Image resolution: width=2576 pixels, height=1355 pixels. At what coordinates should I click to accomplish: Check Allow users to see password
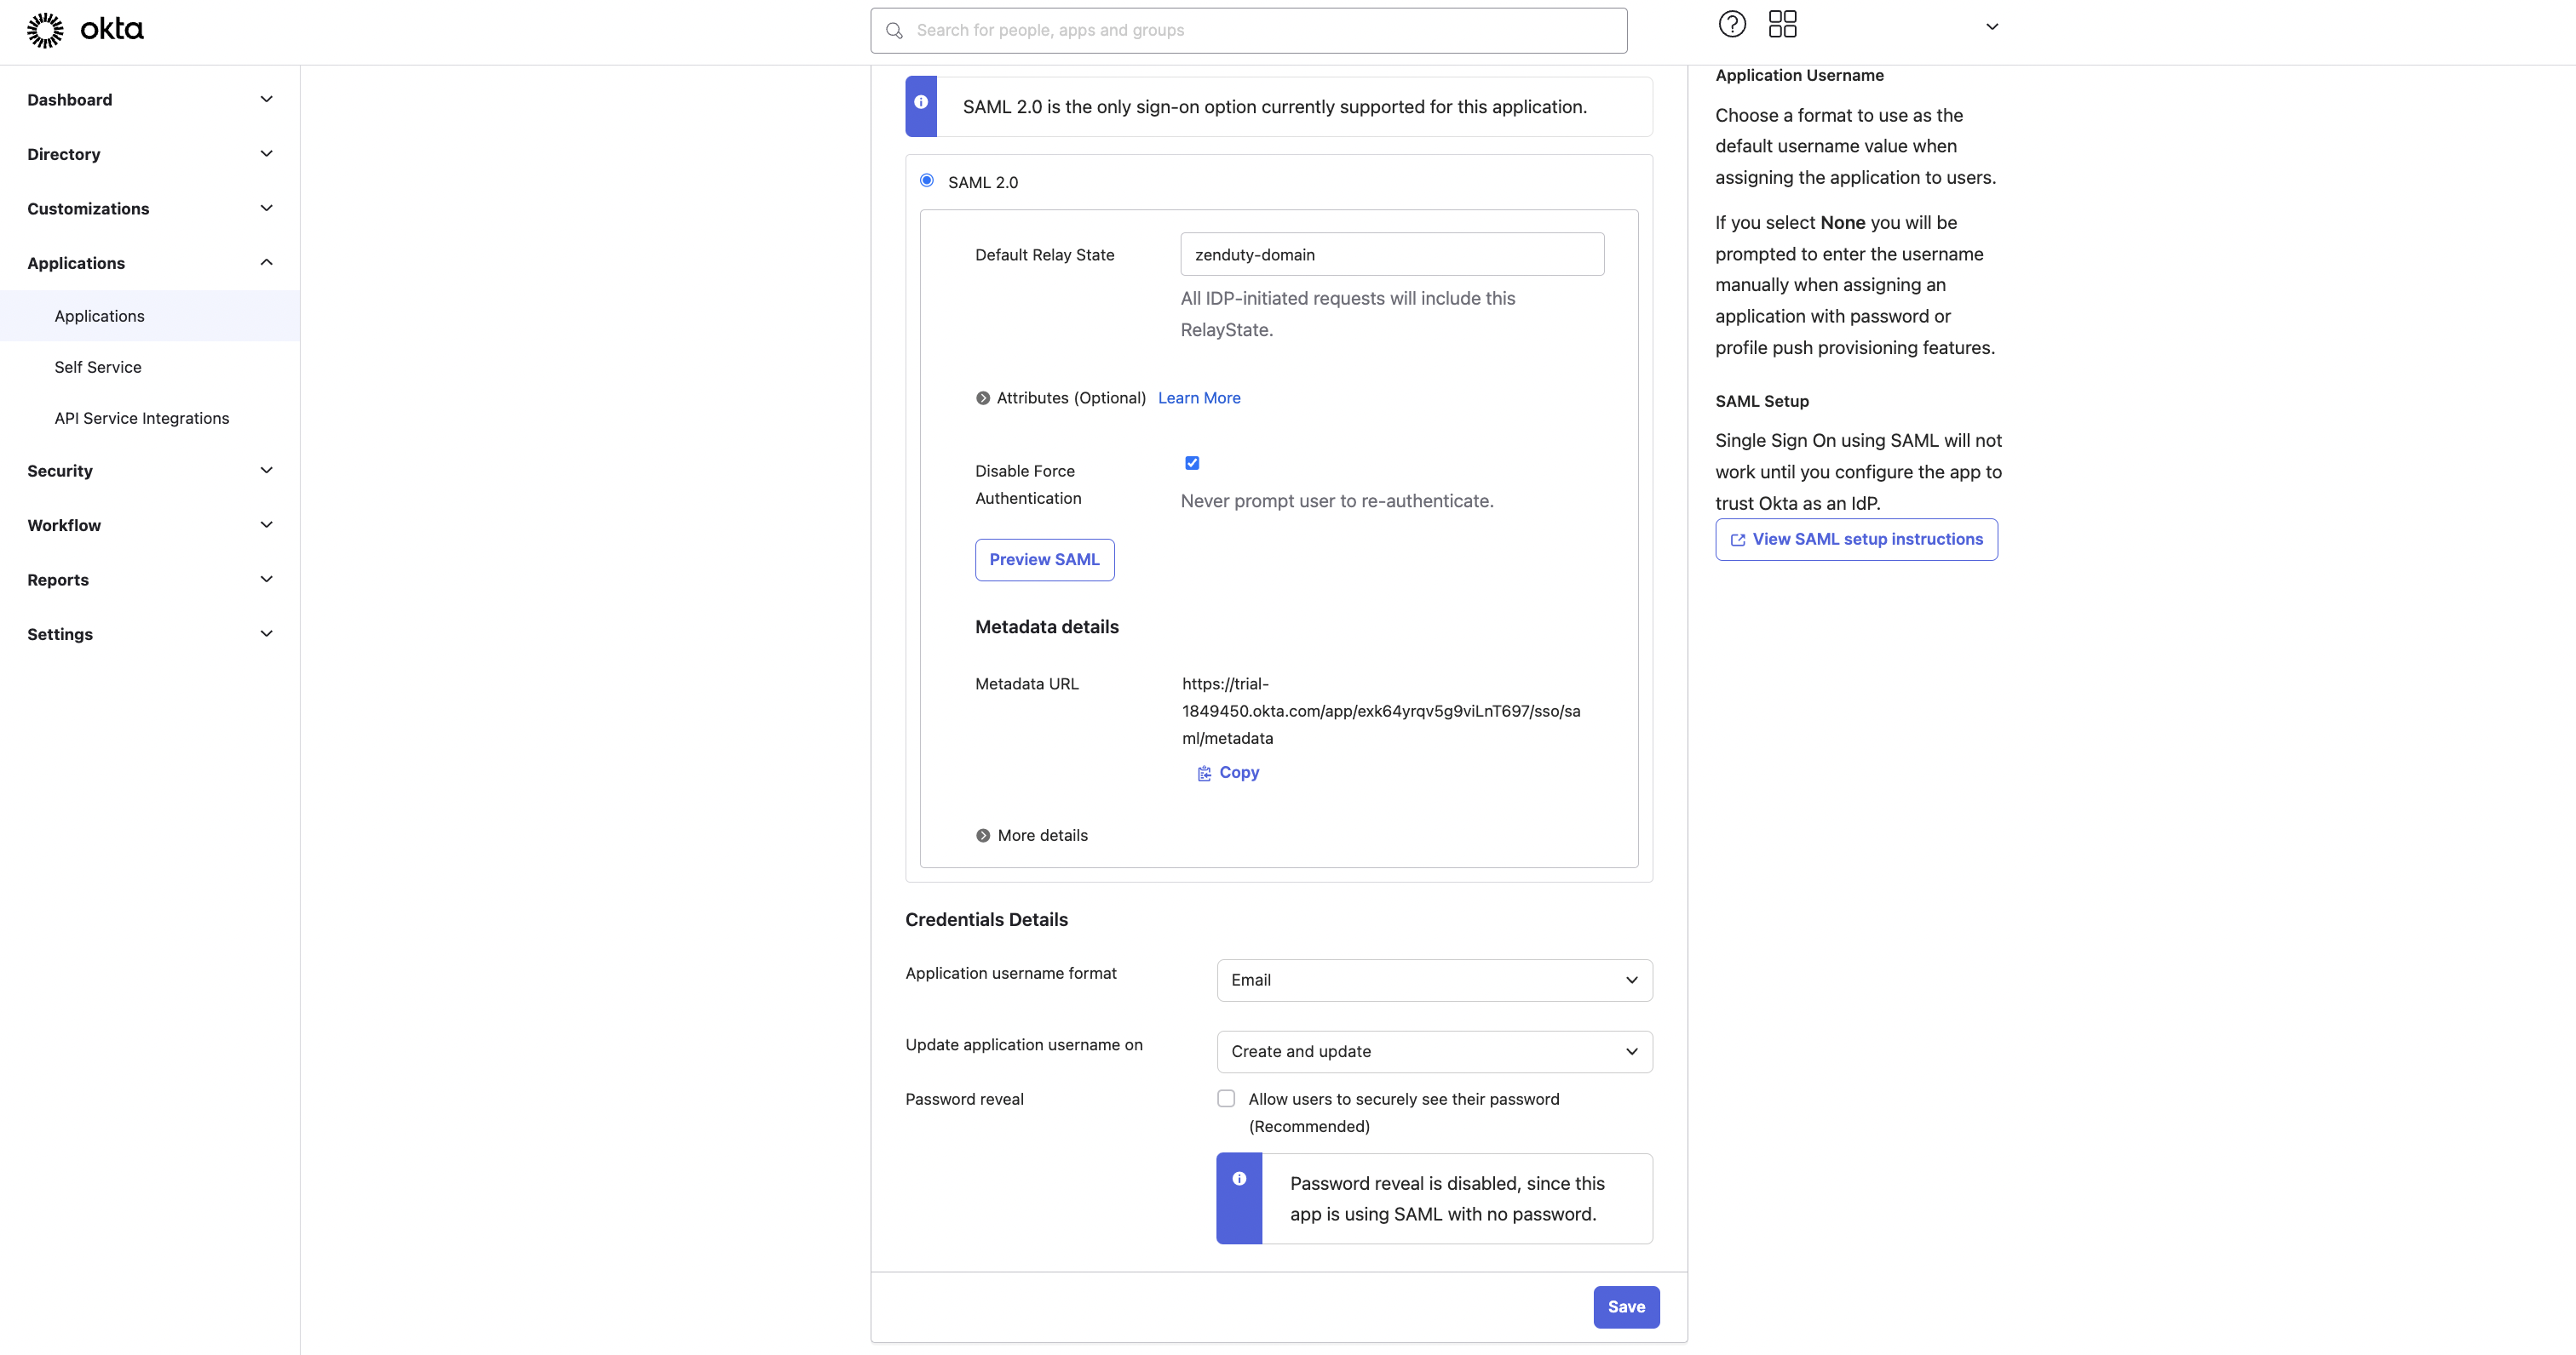point(1226,1098)
